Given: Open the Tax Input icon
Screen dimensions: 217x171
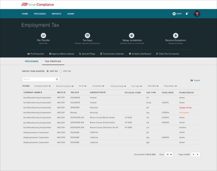Looking at the screenshot, I should [87, 36].
